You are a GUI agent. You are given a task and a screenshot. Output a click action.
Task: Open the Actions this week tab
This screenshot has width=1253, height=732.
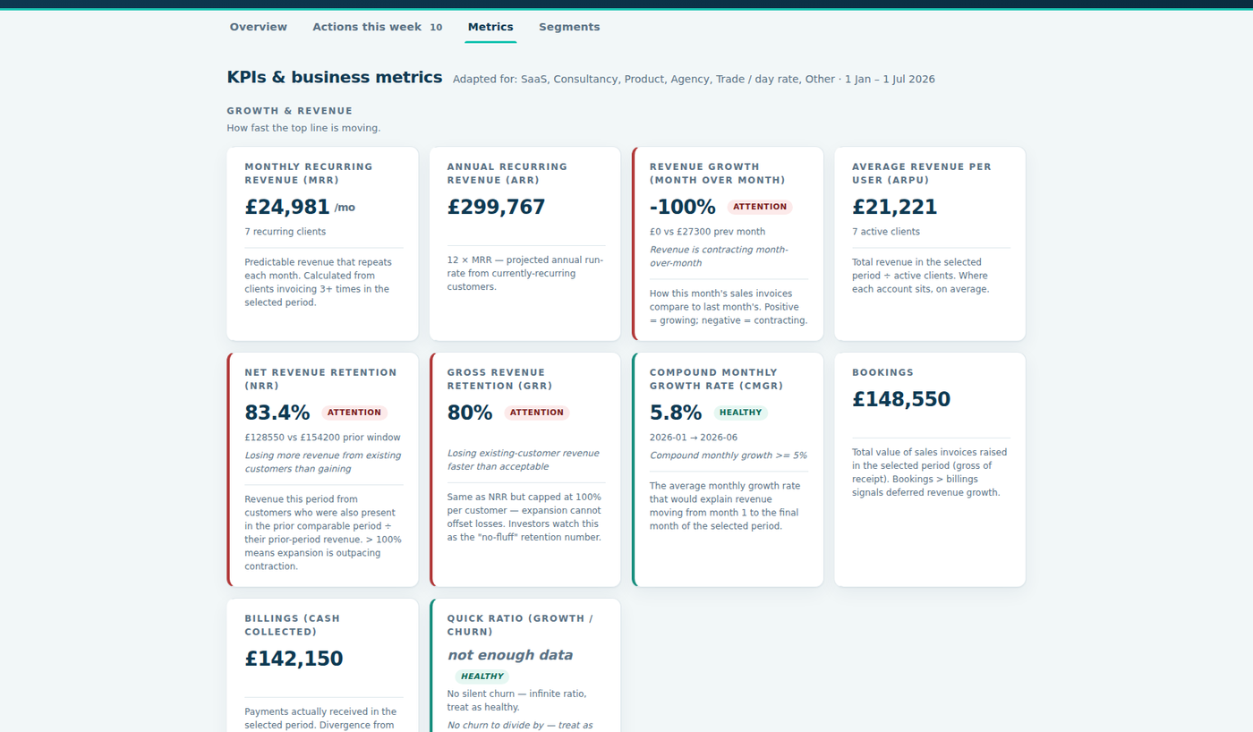point(377,27)
